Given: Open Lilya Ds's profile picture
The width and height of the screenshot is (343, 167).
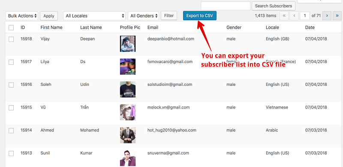Looking at the screenshot, I should pos(128,67).
